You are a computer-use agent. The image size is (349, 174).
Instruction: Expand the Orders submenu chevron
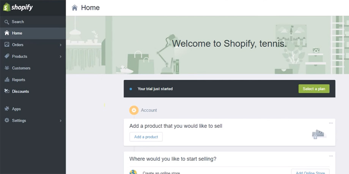click(61, 45)
